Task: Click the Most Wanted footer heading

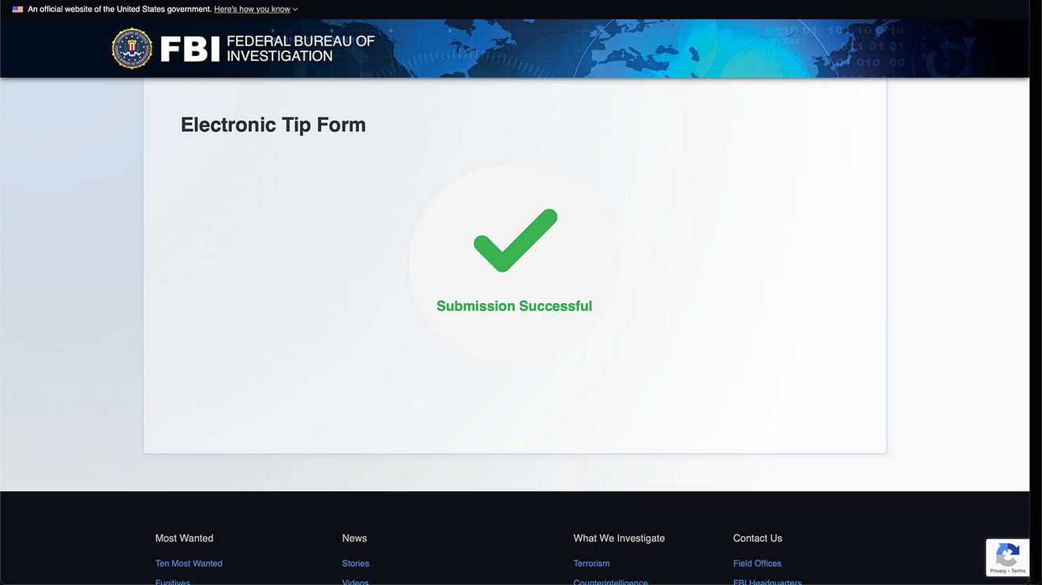Action: click(184, 538)
